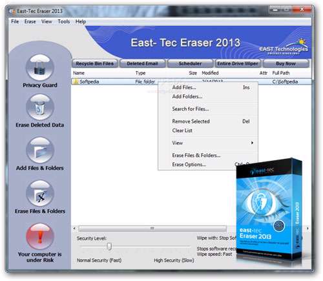This screenshot has width=323, height=281.
Task: Click the horizontal scrollbar thumb
Action: 152,228
